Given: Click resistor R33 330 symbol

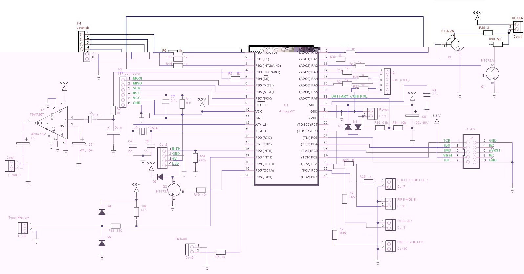Looking at the screenshot, I should click(116, 226).
